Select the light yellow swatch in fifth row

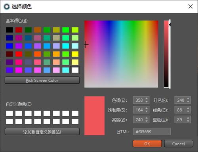coord(75,62)
